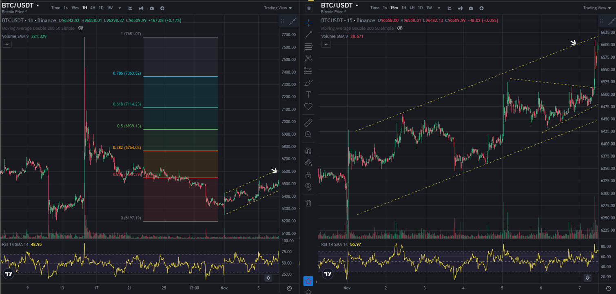Open the object tree layers icon

(x=308, y=291)
